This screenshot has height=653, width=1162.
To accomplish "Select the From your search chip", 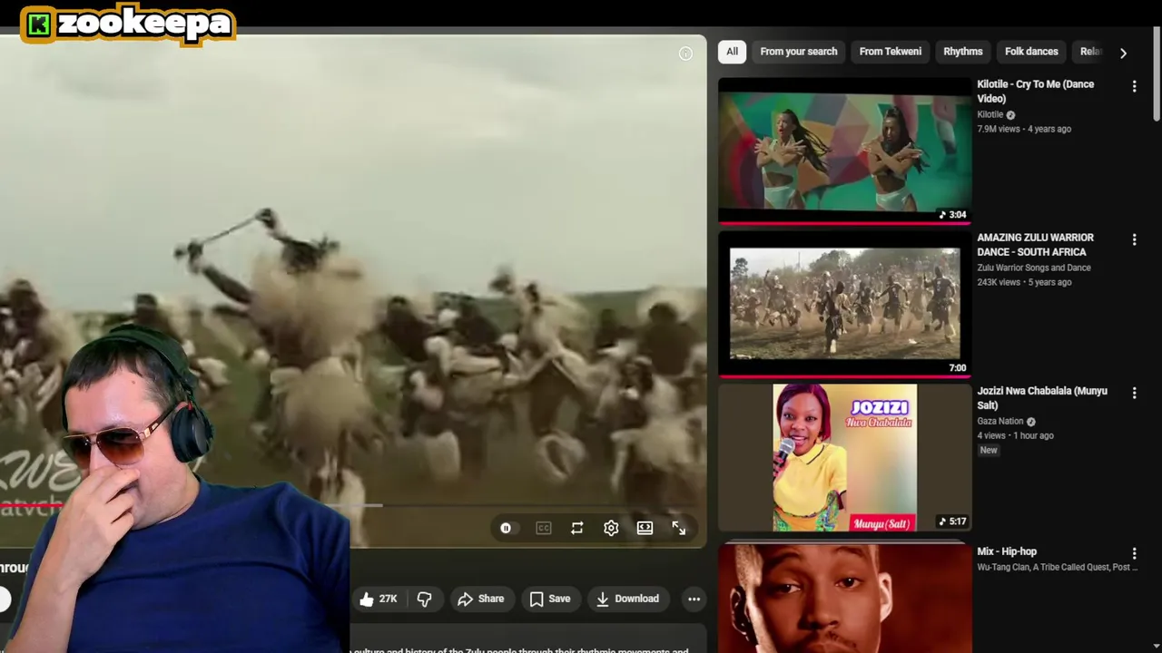I will click(799, 52).
